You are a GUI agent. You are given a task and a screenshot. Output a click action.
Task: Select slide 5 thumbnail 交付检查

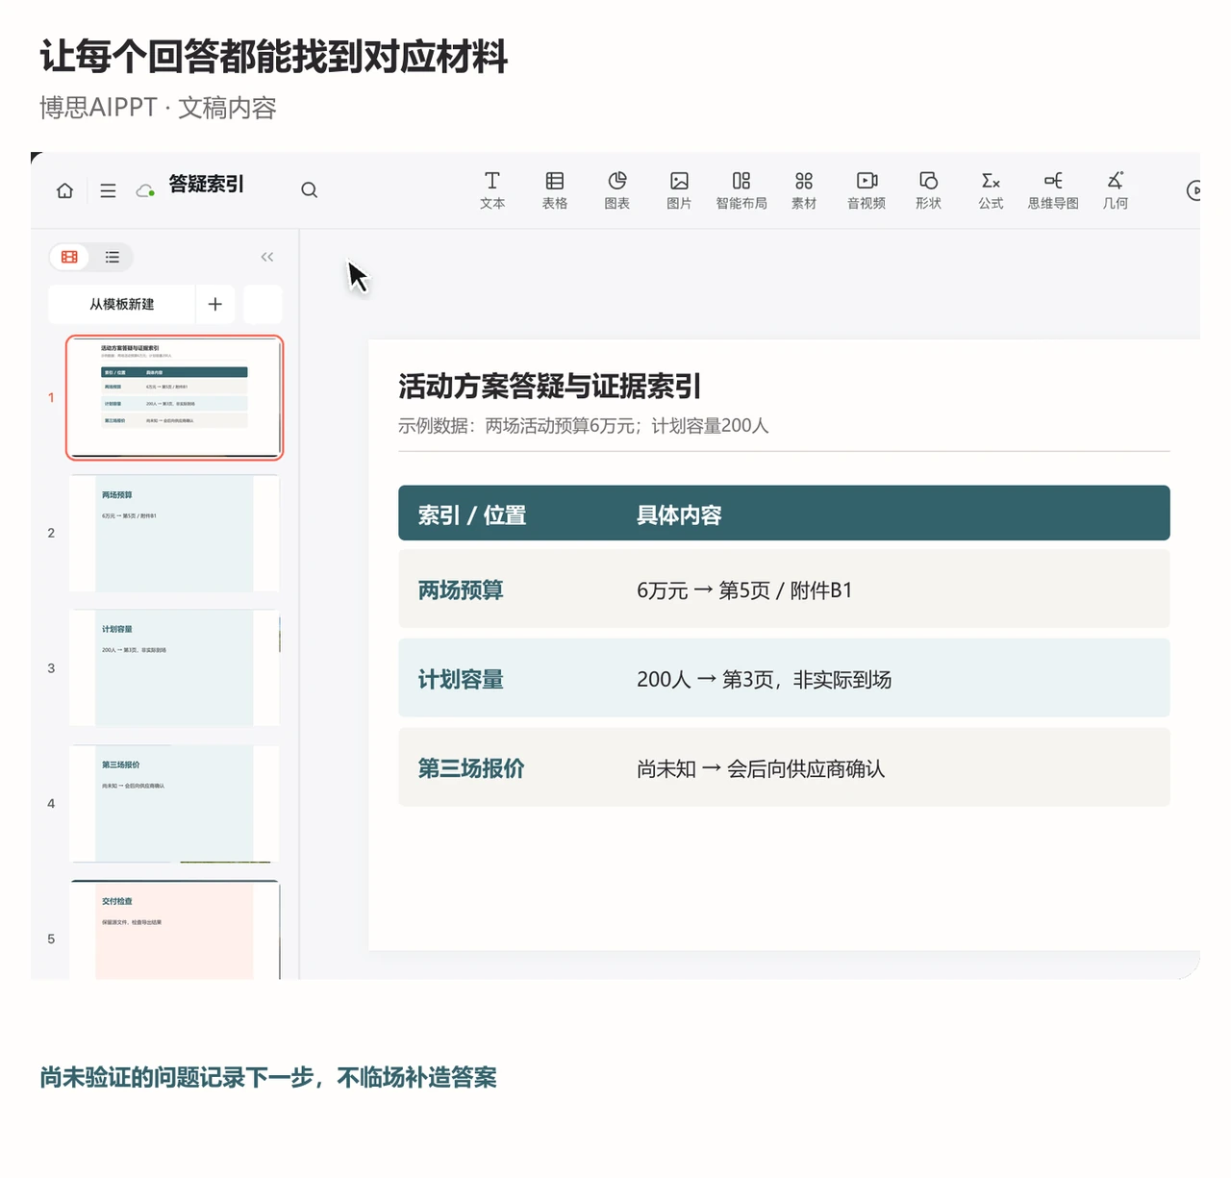[174, 930]
